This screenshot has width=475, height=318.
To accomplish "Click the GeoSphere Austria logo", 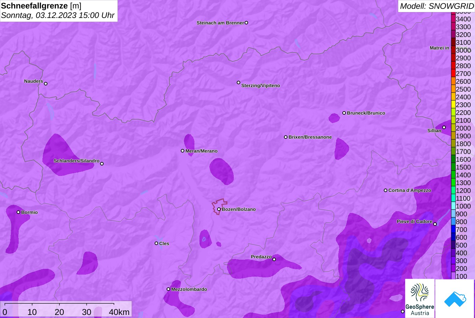I will 420,298.
